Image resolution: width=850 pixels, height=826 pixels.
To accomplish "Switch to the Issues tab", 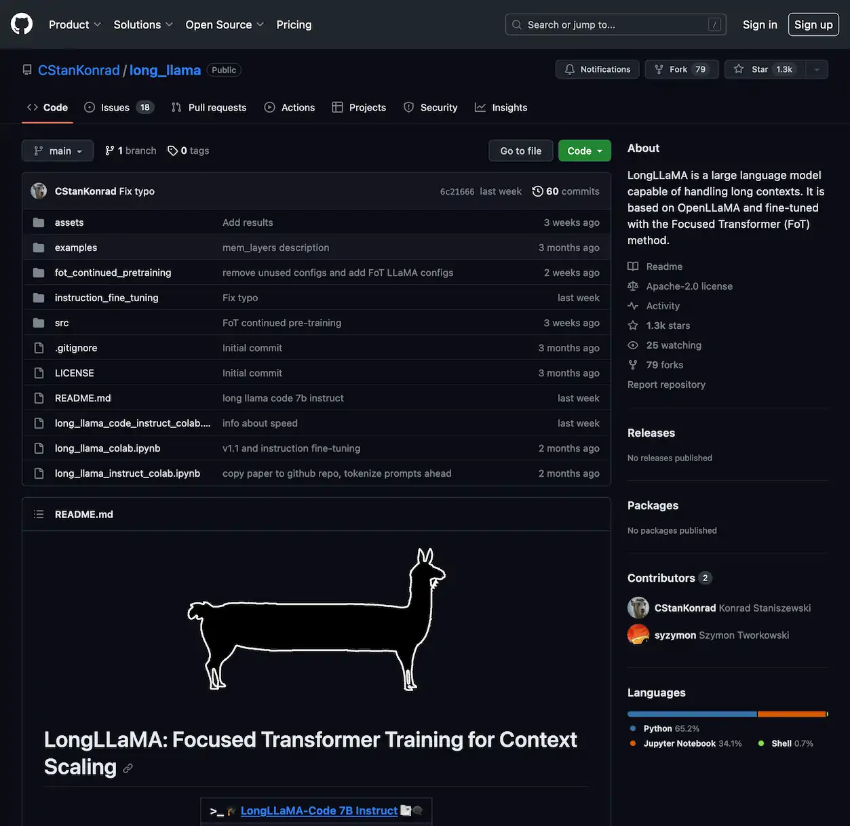I will (x=113, y=107).
